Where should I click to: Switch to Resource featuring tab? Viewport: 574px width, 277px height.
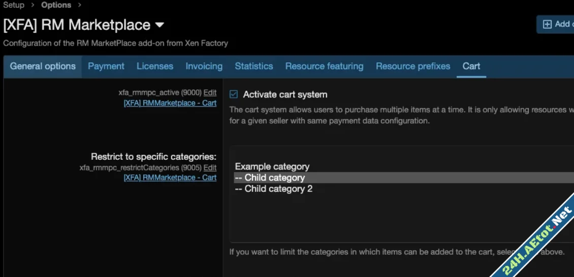(x=324, y=66)
